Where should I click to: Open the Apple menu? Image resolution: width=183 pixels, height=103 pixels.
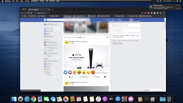click(x=3, y=1)
